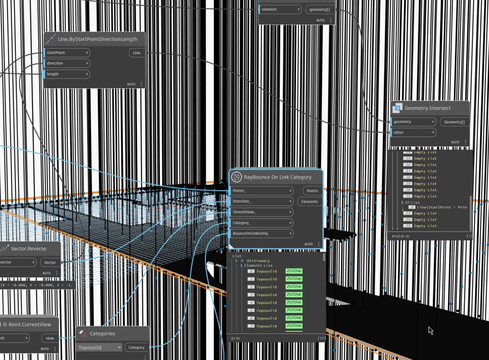Select the RayBounce On Link Category title
This screenshot has height=360, width=489.
coord(278,177)
